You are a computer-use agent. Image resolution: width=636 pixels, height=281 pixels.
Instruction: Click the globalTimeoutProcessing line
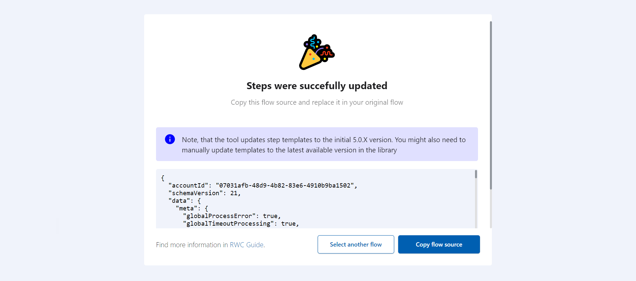[241, 224]
